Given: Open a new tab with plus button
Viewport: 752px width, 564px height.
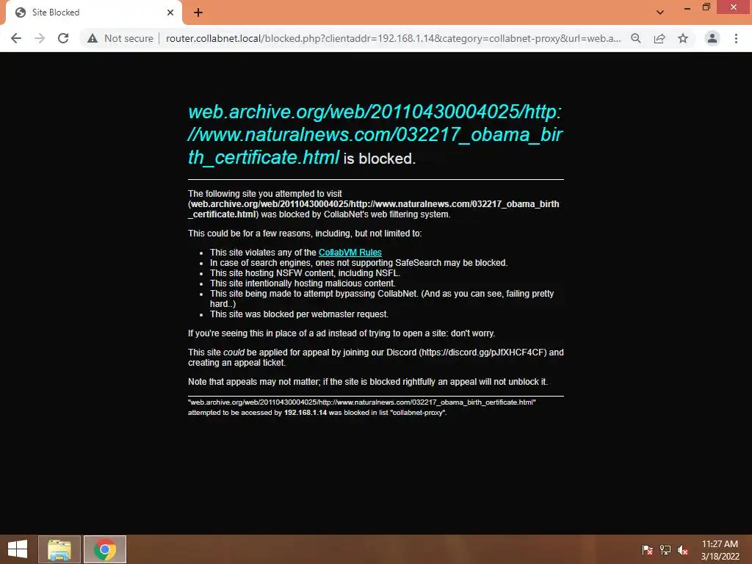Looking at the screenshot, I should (198, 12).
